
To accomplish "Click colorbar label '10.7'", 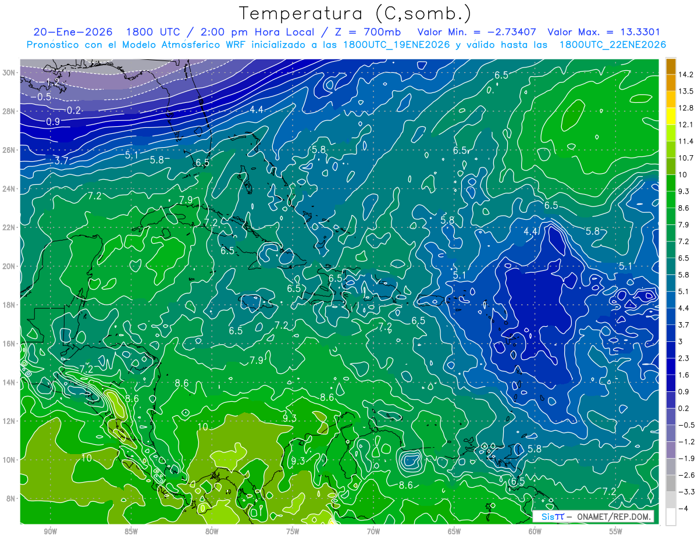I will [686, 158].
